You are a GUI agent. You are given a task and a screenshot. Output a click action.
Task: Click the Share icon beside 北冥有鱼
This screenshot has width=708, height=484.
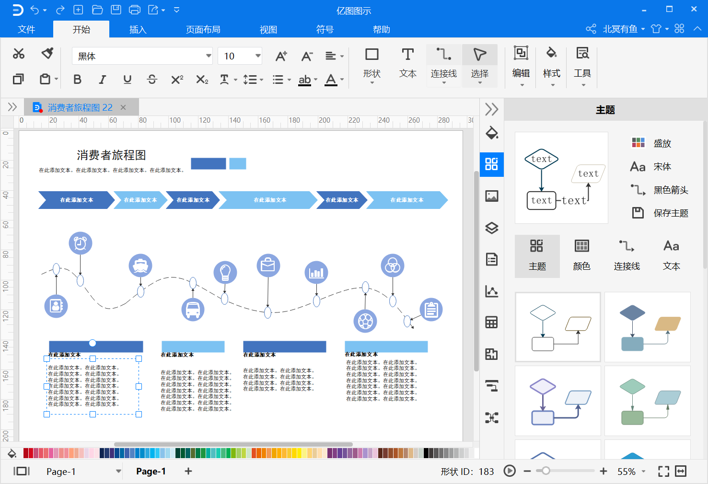click(x=591, y=29)
